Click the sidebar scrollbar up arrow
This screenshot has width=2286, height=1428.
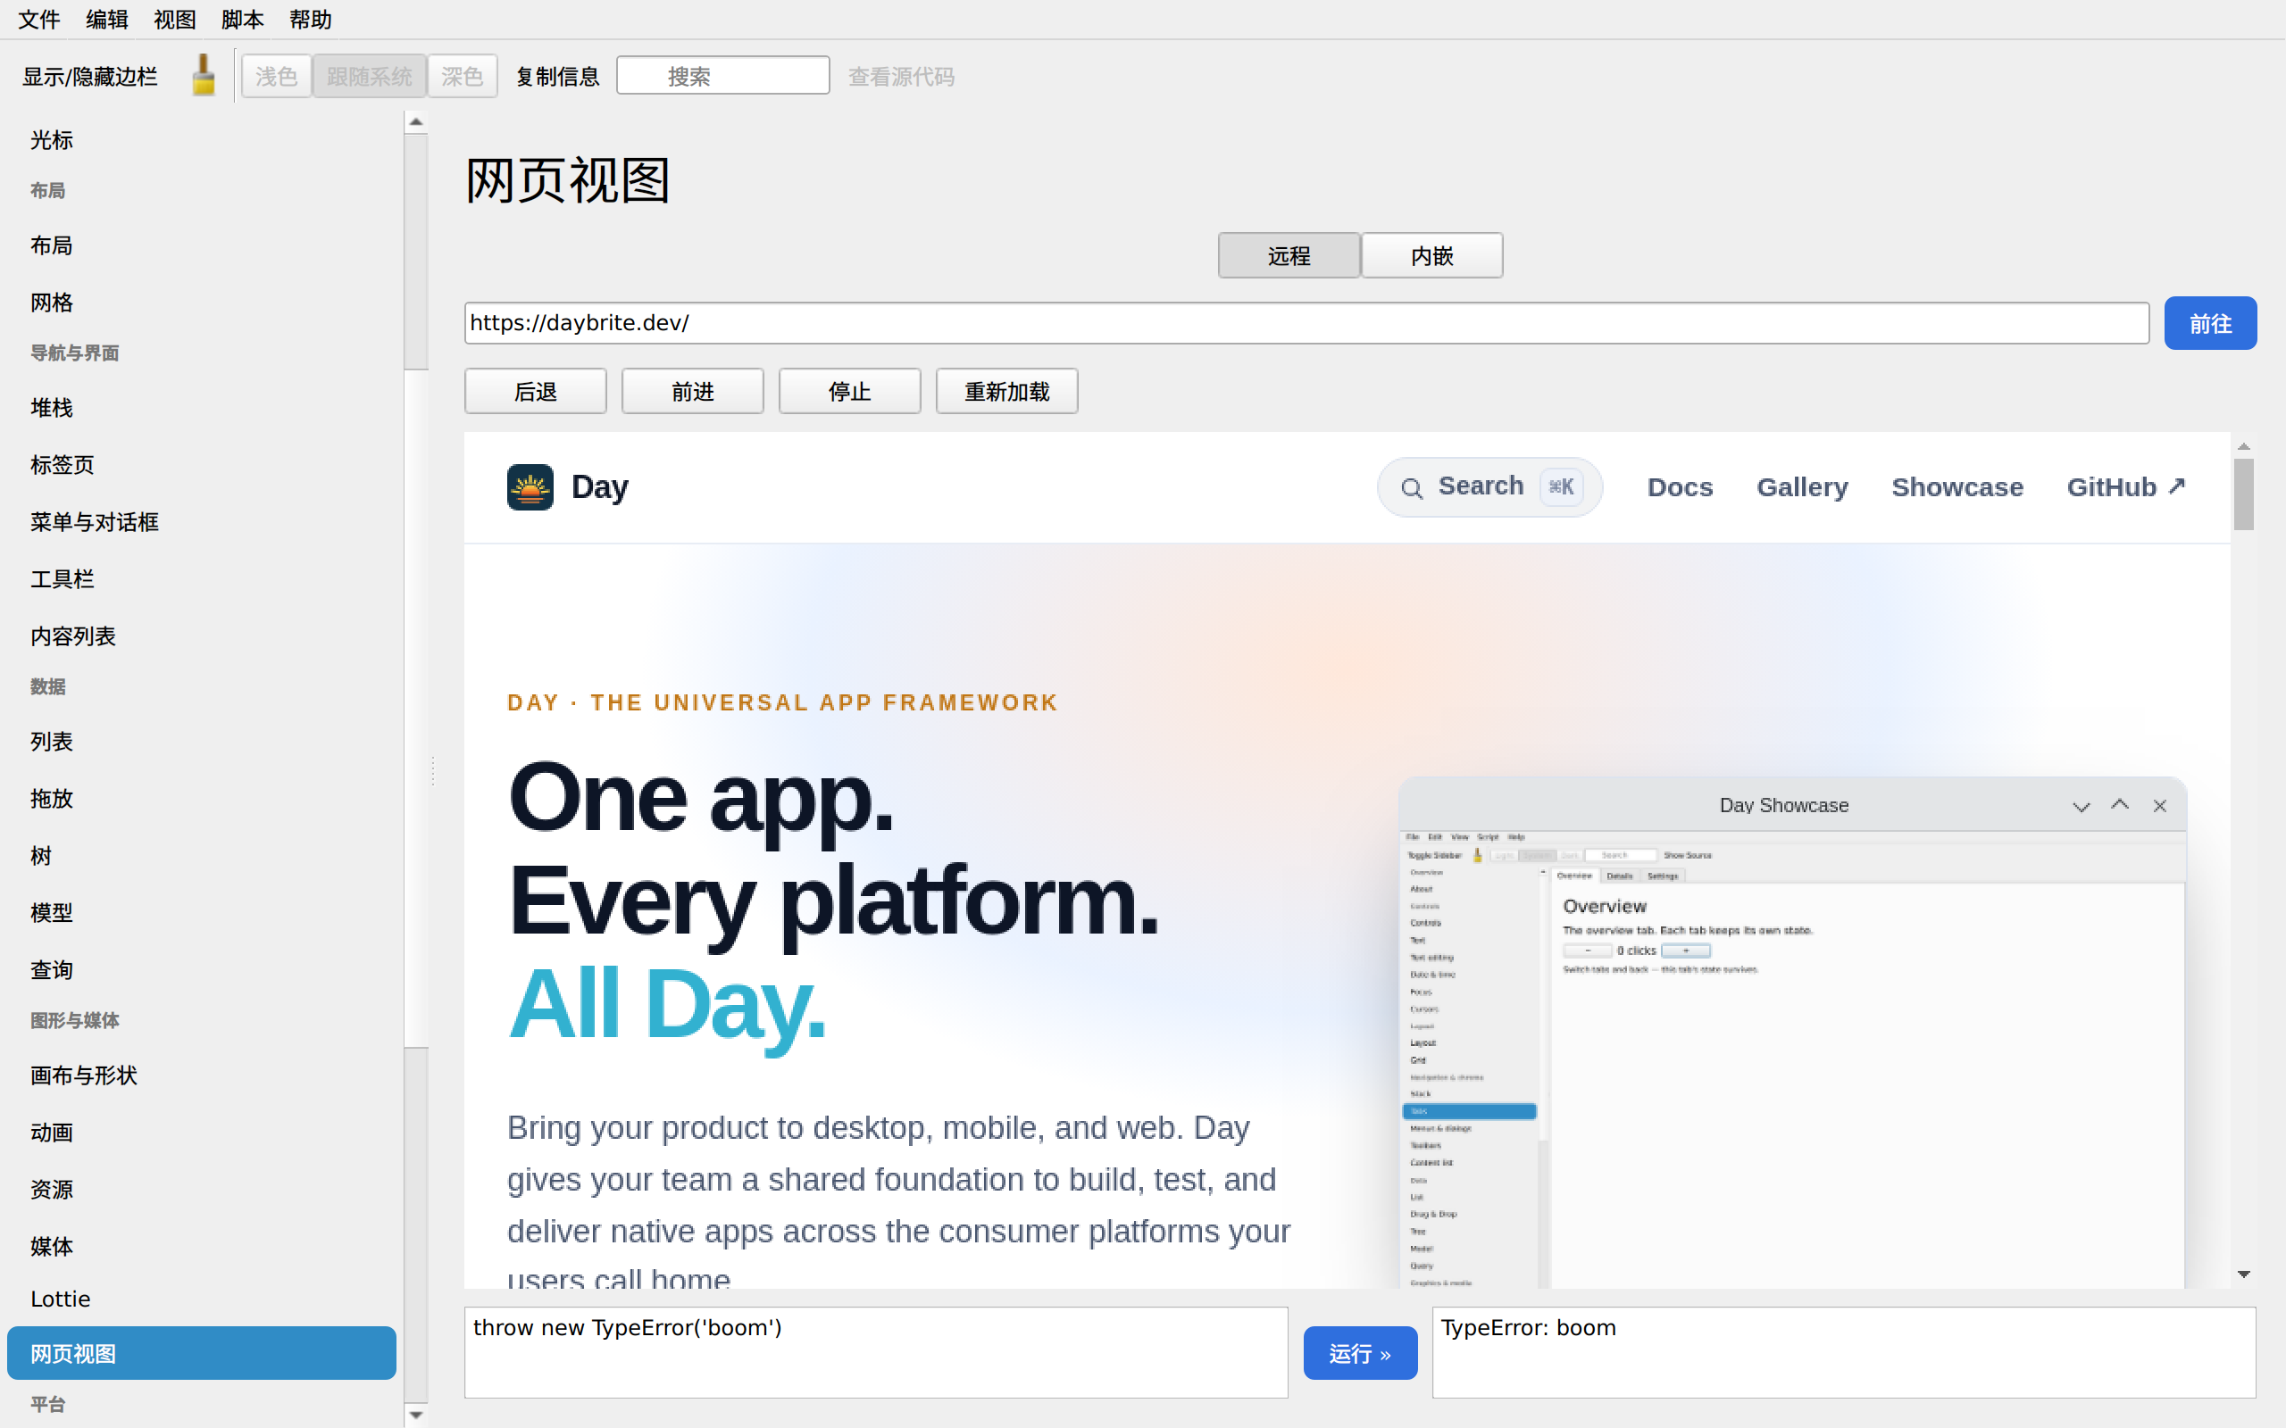pyautogui.click(x=415, y=122)
